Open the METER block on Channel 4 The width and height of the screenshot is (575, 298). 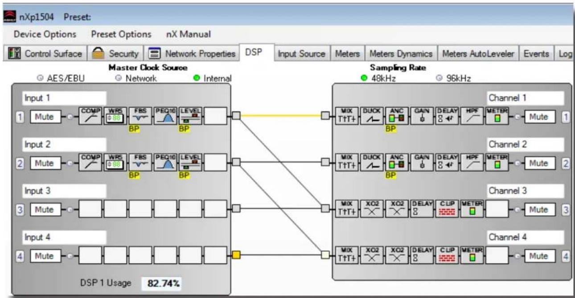472,256
